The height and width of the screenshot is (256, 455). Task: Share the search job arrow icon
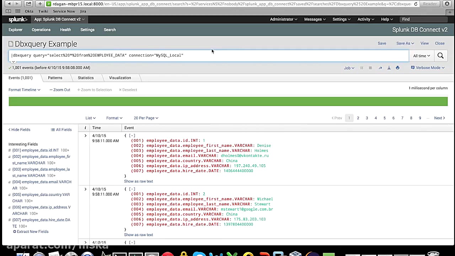point(380,68)
